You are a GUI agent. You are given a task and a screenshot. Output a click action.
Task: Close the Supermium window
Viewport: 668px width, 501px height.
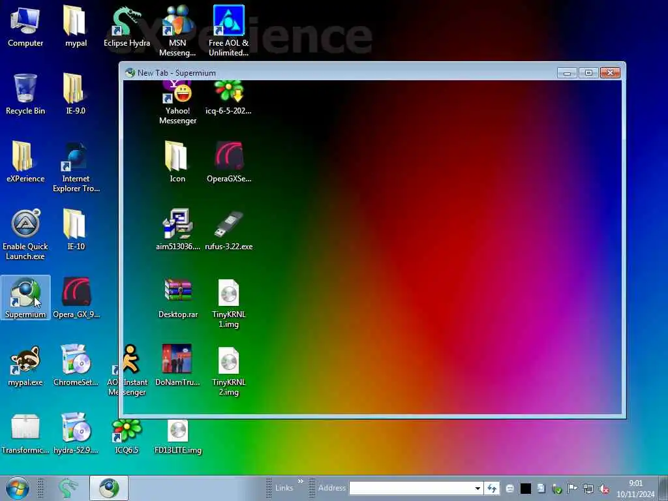click(610, 73)
